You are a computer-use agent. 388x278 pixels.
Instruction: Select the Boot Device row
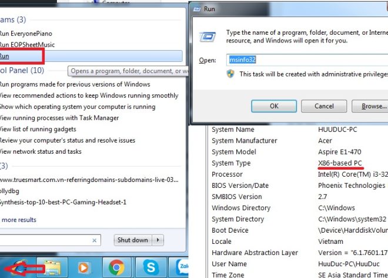click(297, 230)
